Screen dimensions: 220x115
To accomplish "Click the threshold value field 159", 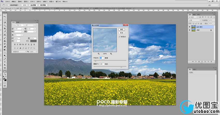I will click(x=102, y=64).
